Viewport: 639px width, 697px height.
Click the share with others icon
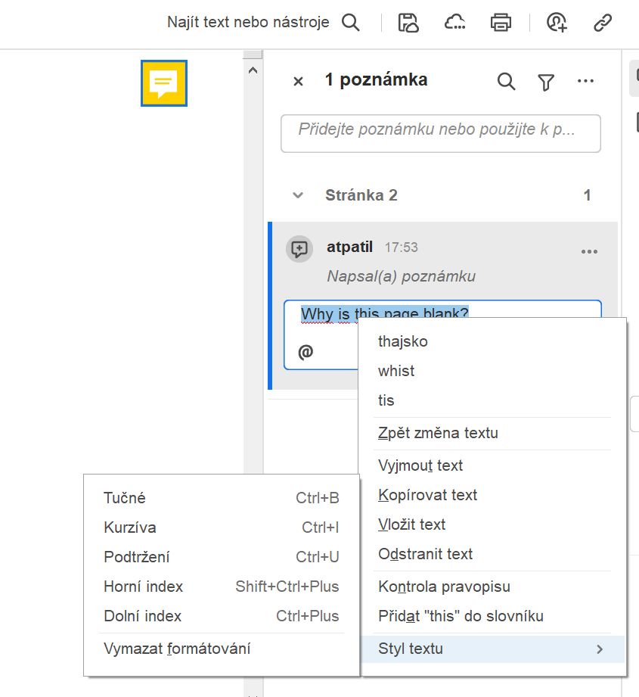(x=555, y=23)
